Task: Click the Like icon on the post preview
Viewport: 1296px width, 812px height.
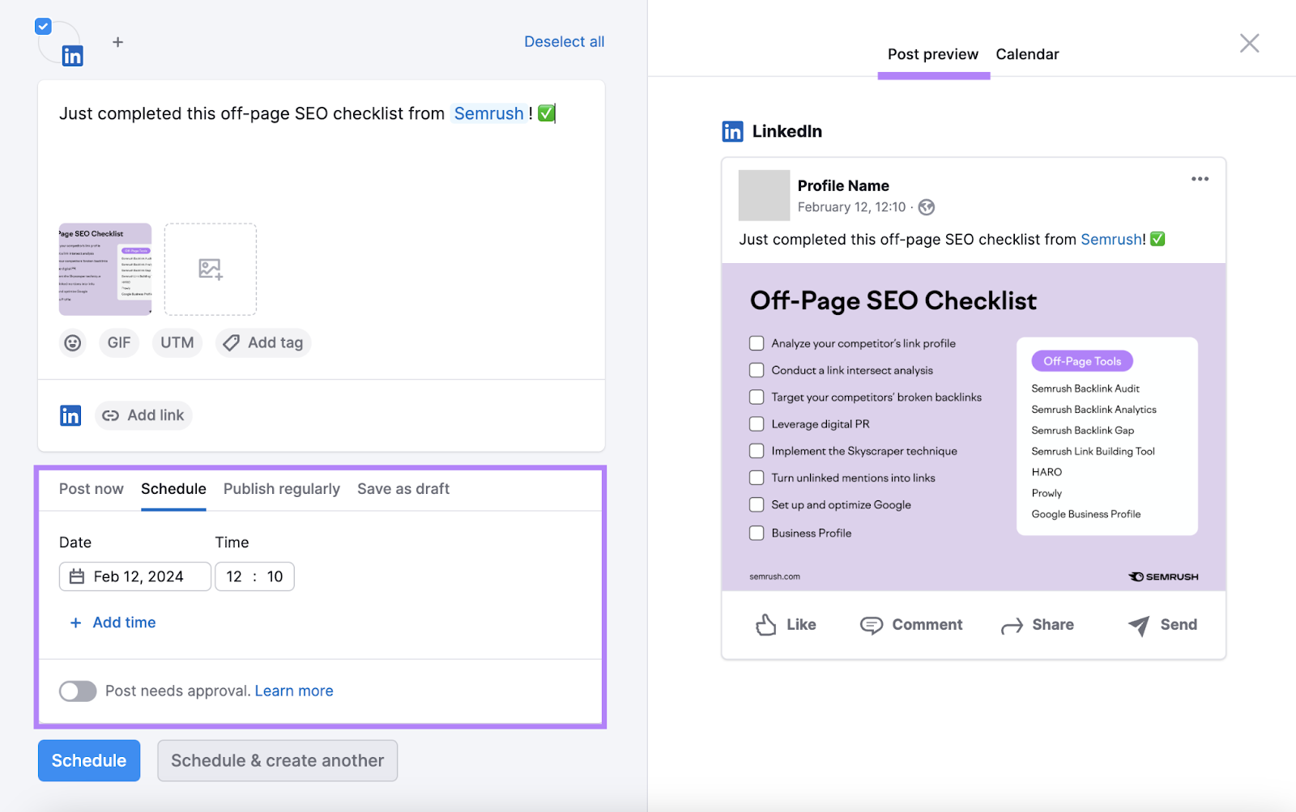Action: point(767,624)
